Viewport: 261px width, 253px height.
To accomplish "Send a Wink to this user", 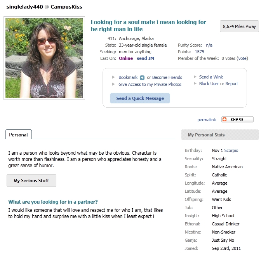I will point(211,77).
